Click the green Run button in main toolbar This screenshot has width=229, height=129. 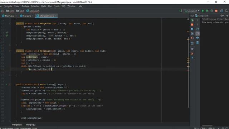203,11
